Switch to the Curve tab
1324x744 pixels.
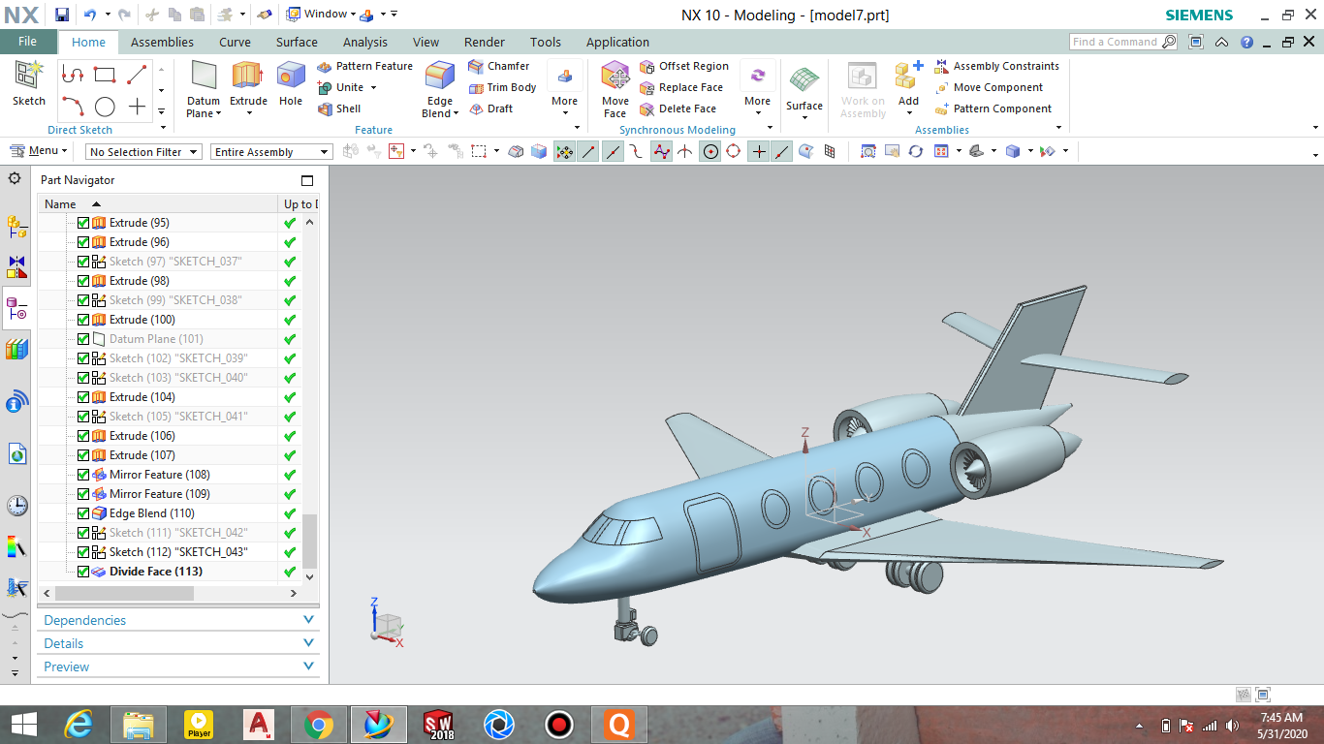(x=235, y=42)
